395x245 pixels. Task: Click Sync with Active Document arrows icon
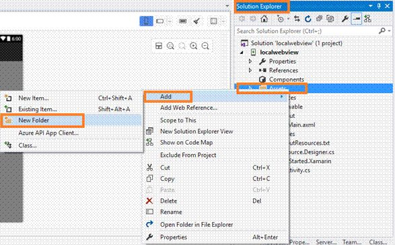coord(297,19)
